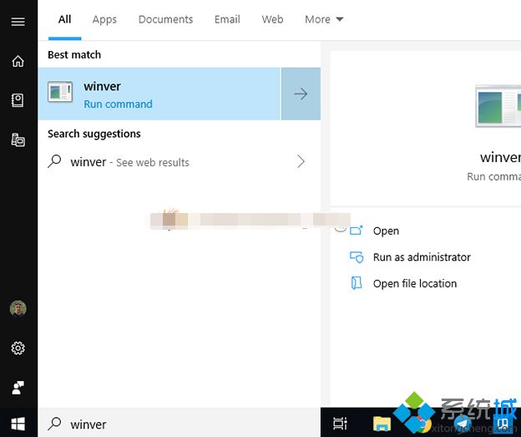This screenshot has height=437, width=521.
Task: Click Open in the preview pane
Action: (x=386, y=231)
